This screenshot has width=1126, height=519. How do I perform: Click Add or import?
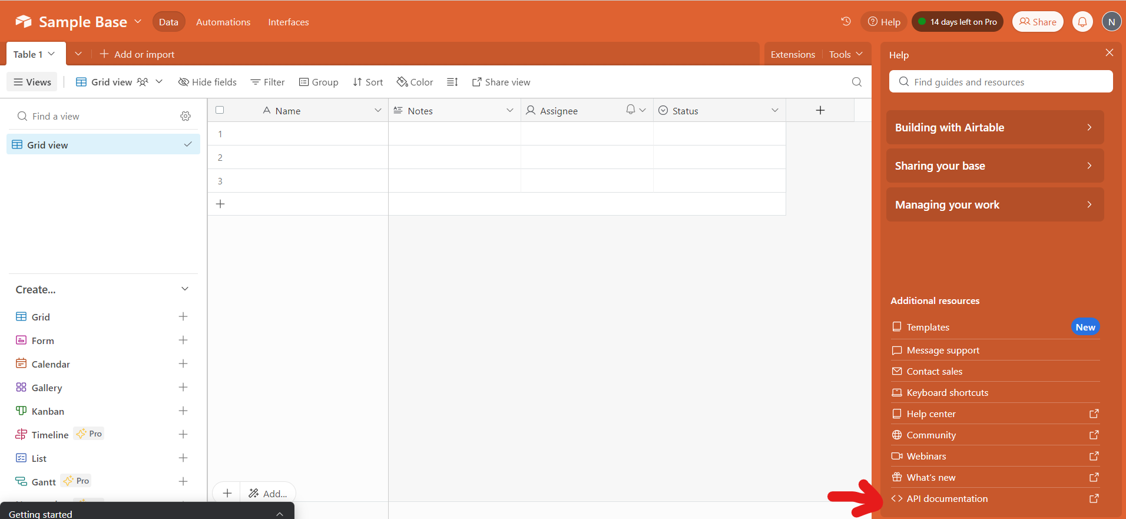point(137,54)
